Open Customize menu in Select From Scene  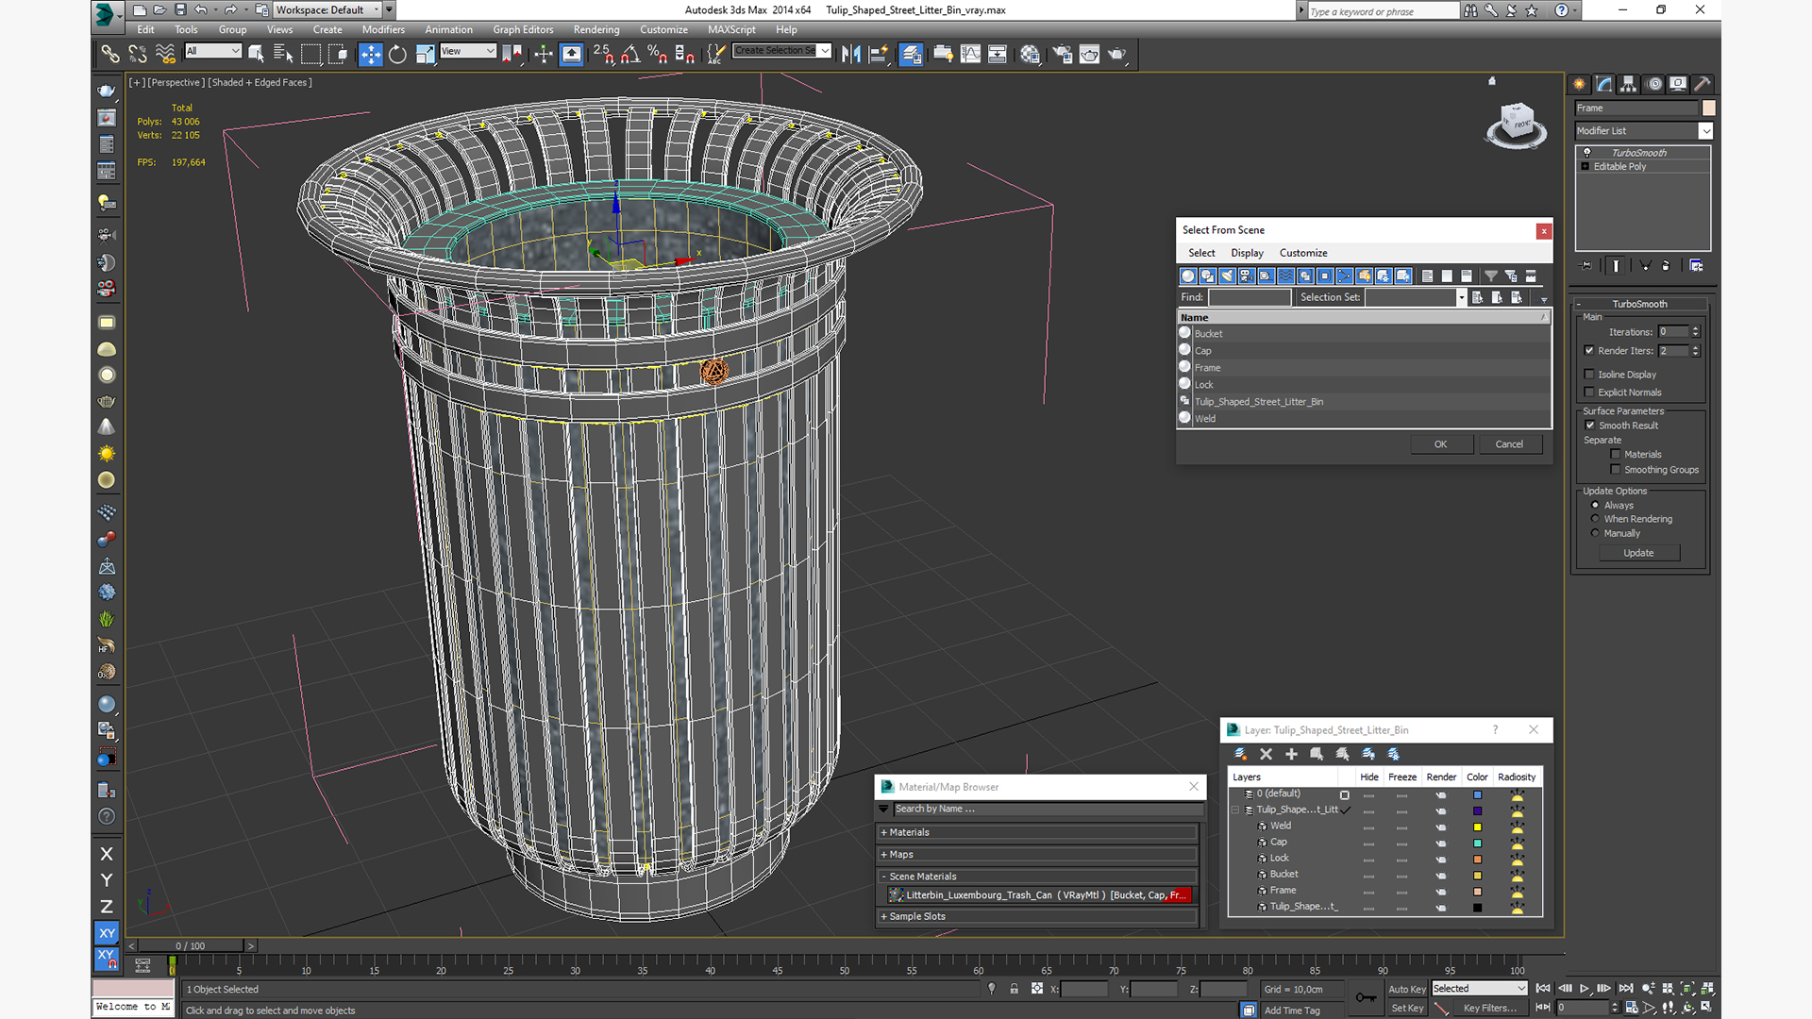coord(1303,253)
